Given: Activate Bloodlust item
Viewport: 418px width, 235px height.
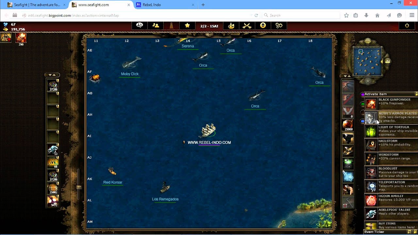Looking at the screenshot, I should (391, 172).
